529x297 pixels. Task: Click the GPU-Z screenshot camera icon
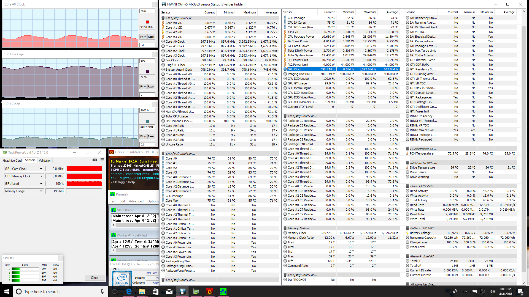click(x=95, y=160)
